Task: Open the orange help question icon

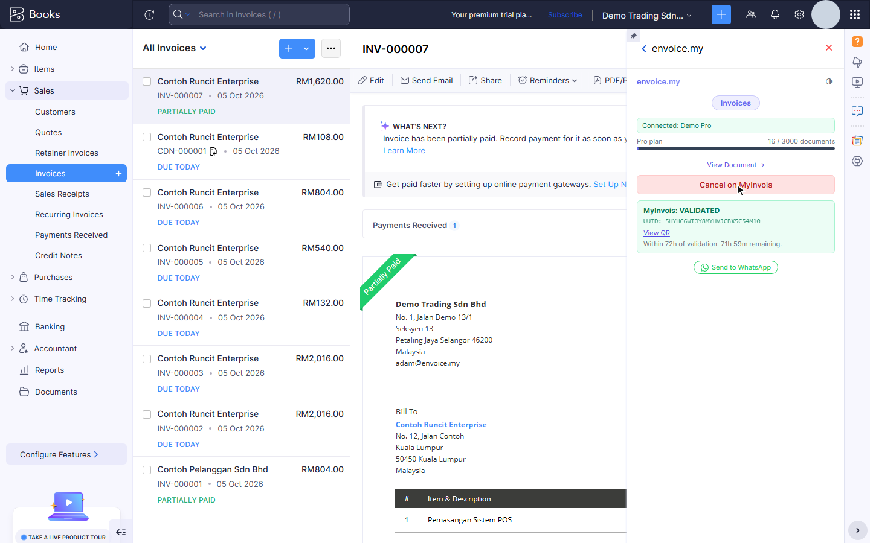Action: (x=857, y=42)
